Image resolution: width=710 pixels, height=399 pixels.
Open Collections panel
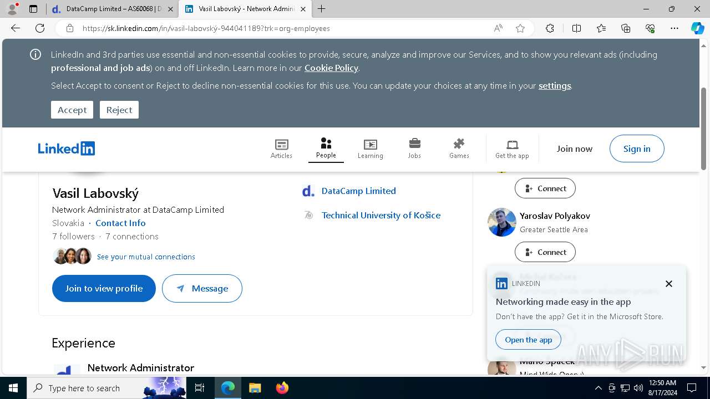[626, 28]
